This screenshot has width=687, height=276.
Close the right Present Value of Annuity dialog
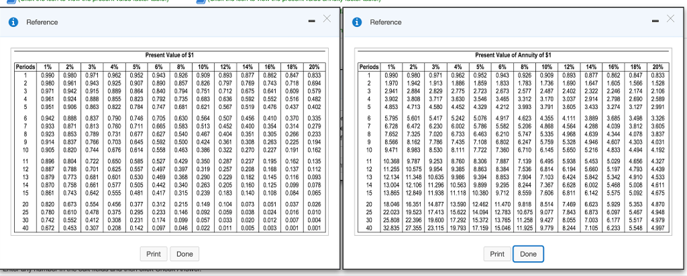(x=670, y=18)
